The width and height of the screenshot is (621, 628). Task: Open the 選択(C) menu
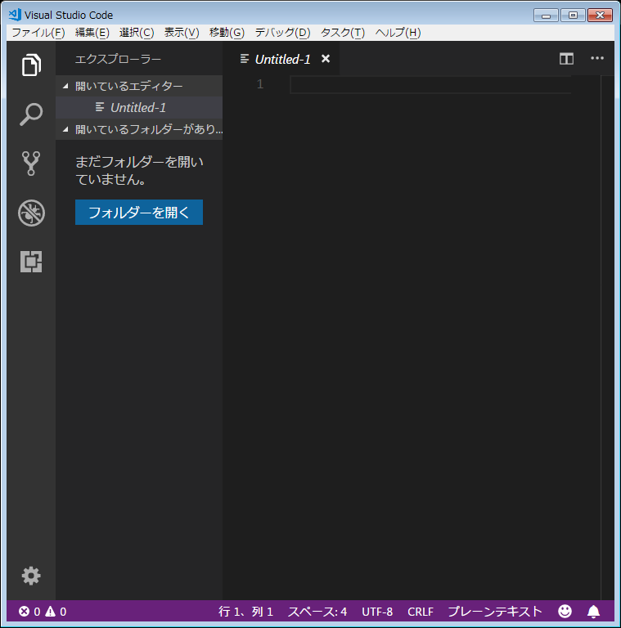click(137, 33)
